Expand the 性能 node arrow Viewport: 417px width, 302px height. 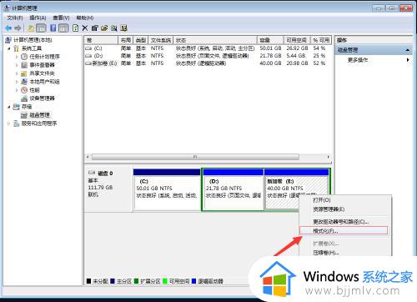pyautogui.click(x=17, y=90)
